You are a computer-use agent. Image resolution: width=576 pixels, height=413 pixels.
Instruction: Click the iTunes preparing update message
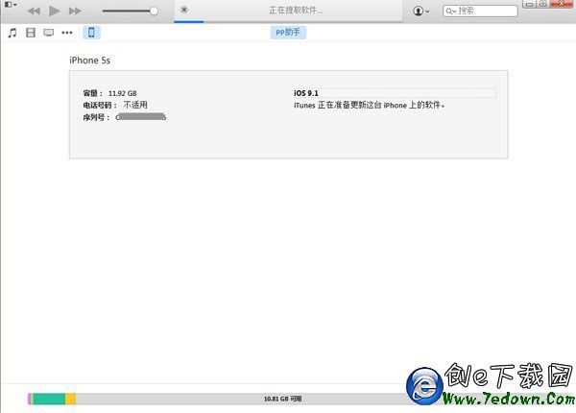point(370,105)
